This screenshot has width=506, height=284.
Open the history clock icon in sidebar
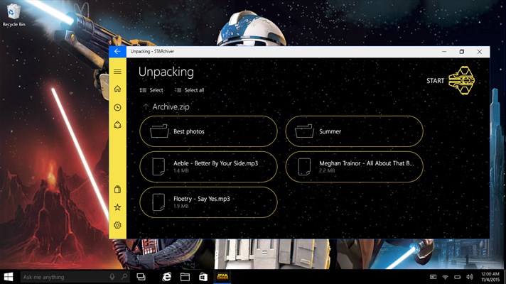(x=117, y=107)
